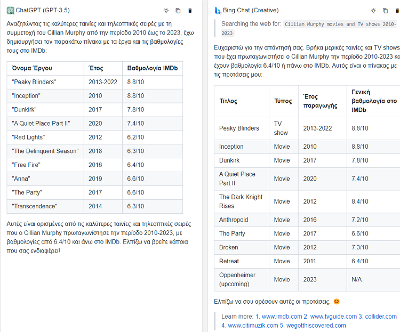
Task: Select the "The Delinquent Season" table cell
Action: [x=45, y=151]
